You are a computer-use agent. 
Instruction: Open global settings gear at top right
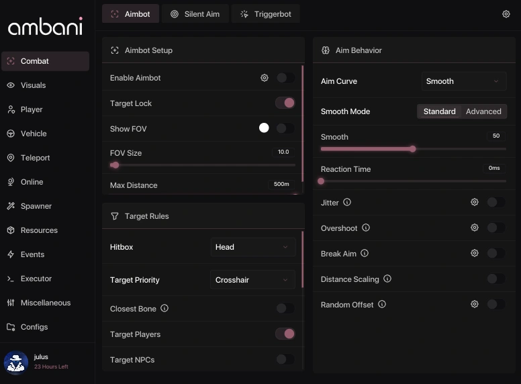point(506,14)
